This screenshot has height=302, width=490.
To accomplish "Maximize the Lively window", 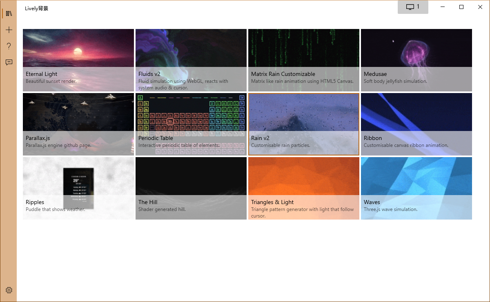I will point(461,7).
